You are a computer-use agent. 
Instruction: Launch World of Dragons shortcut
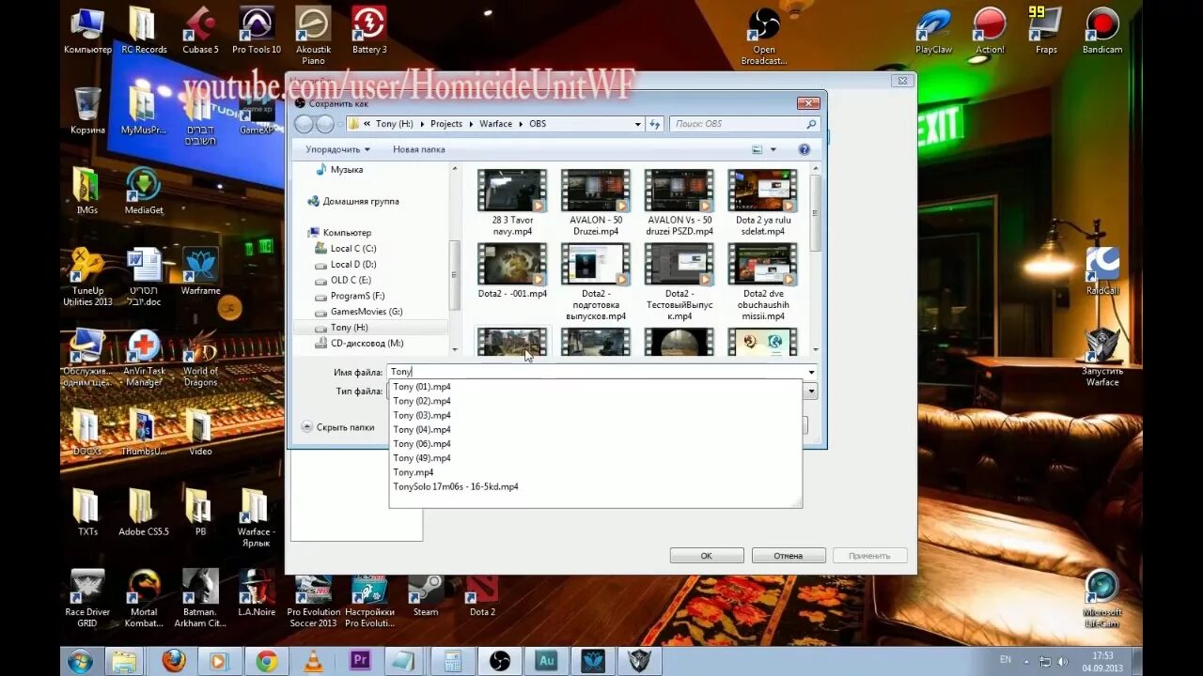click(x=200, y=358)
